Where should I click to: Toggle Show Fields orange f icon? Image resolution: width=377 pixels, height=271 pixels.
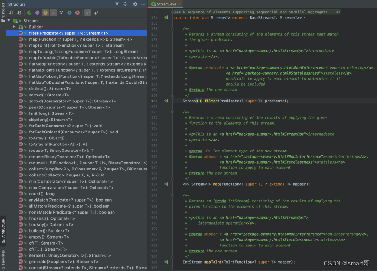click(x=45, y=13)
